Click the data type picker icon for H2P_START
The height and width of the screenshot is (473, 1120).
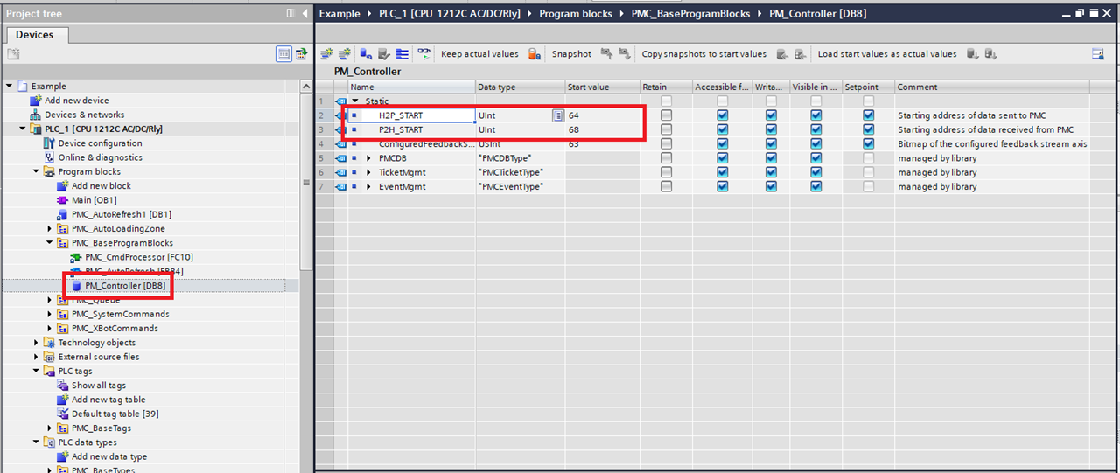point(557,115)
